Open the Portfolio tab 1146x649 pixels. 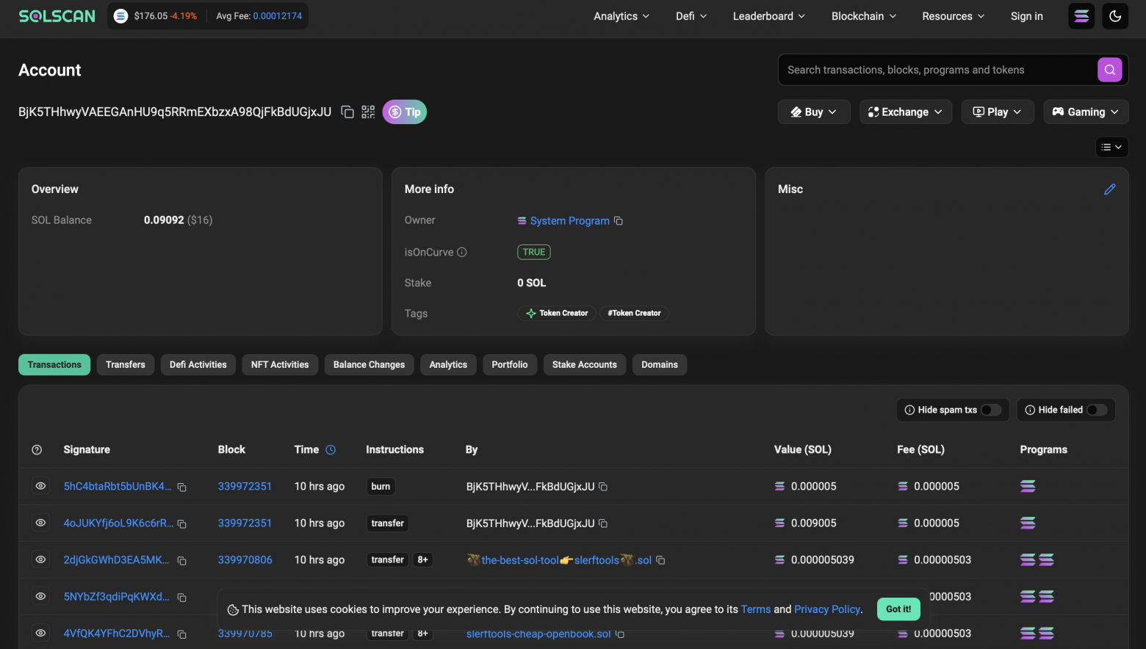click(509, 365)
